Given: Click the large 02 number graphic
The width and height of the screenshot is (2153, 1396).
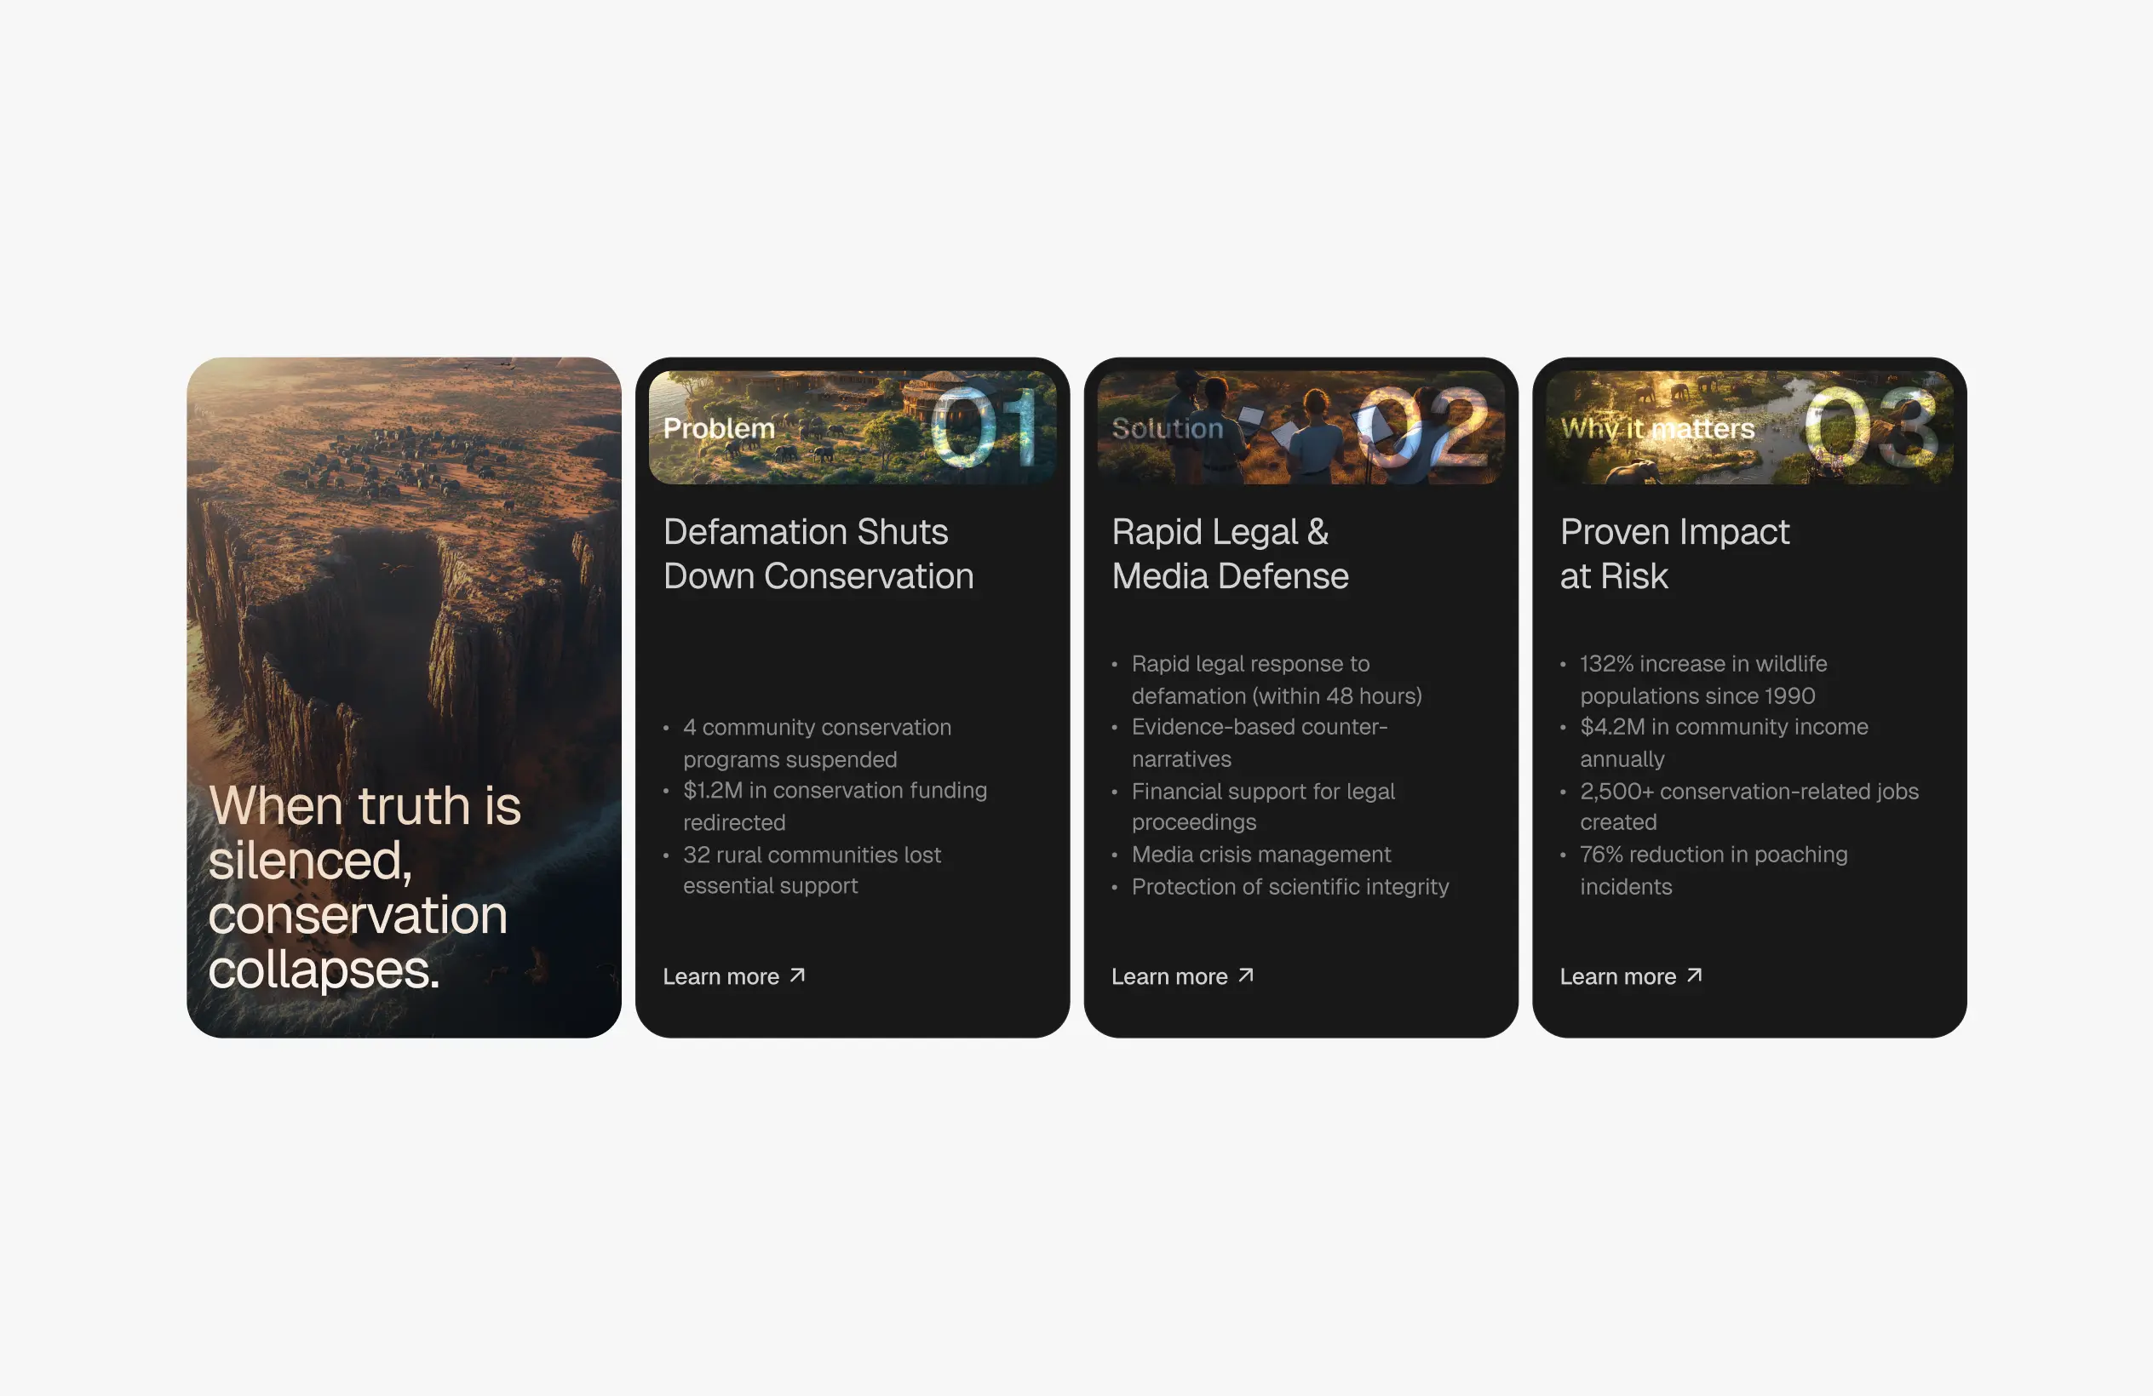Looking at the screenshot, I should pyautogui.click(x=1425, y=428).
